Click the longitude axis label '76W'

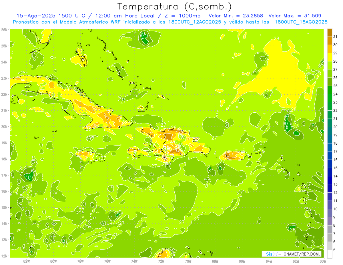(107, 261)
